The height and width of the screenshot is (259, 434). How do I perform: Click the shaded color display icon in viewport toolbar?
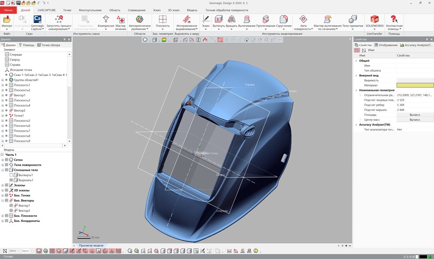[x=164, y=40]
